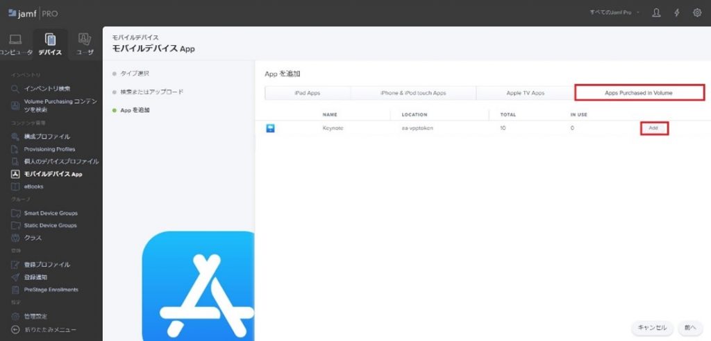This screenshot has width=711, height=341.
Task: Open the user account icon
Action: [x=655, y=12]
